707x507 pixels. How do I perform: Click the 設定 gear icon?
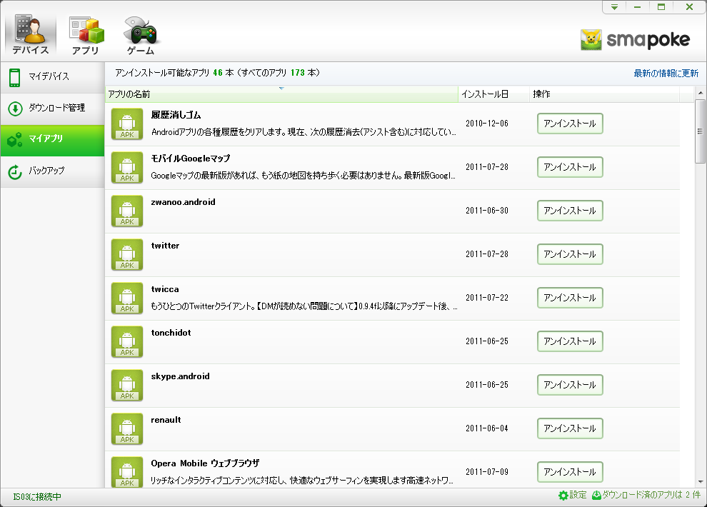(563, 496)
